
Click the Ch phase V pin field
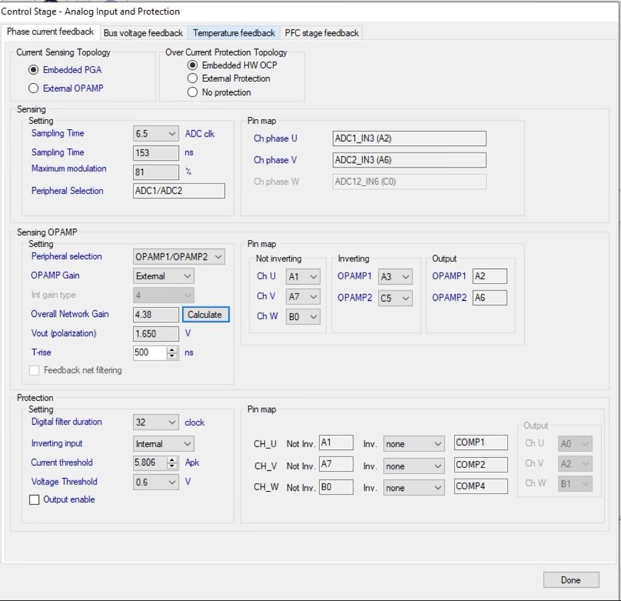click(409, 160)
